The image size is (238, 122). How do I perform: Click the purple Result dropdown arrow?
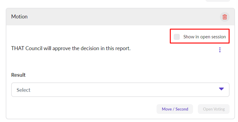tap(221, 89)
